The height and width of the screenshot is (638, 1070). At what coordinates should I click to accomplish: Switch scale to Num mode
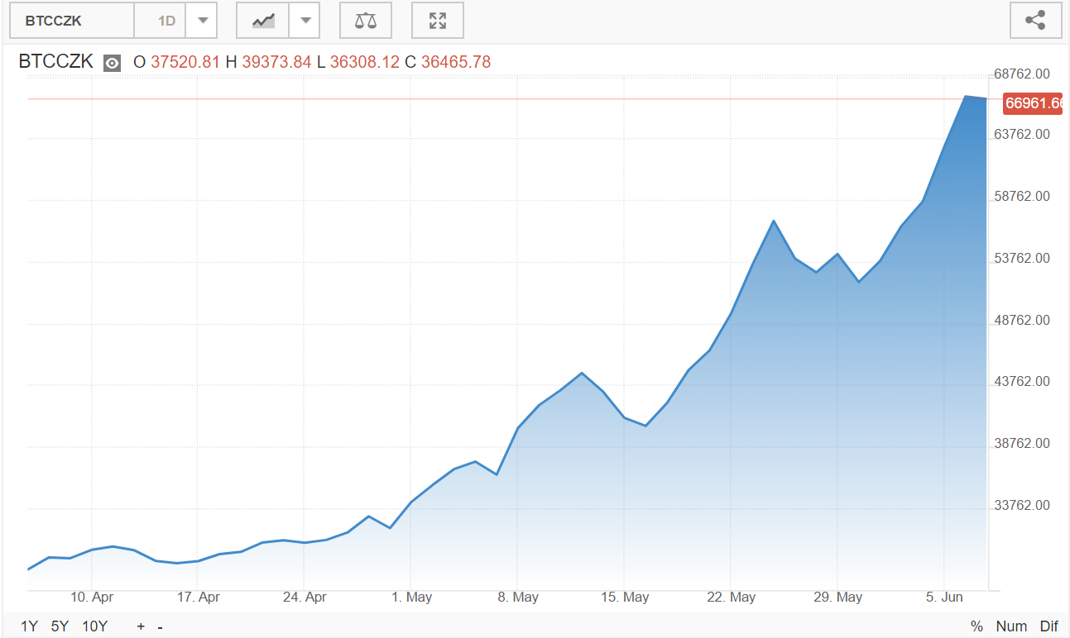click(x=1011, y=626)
